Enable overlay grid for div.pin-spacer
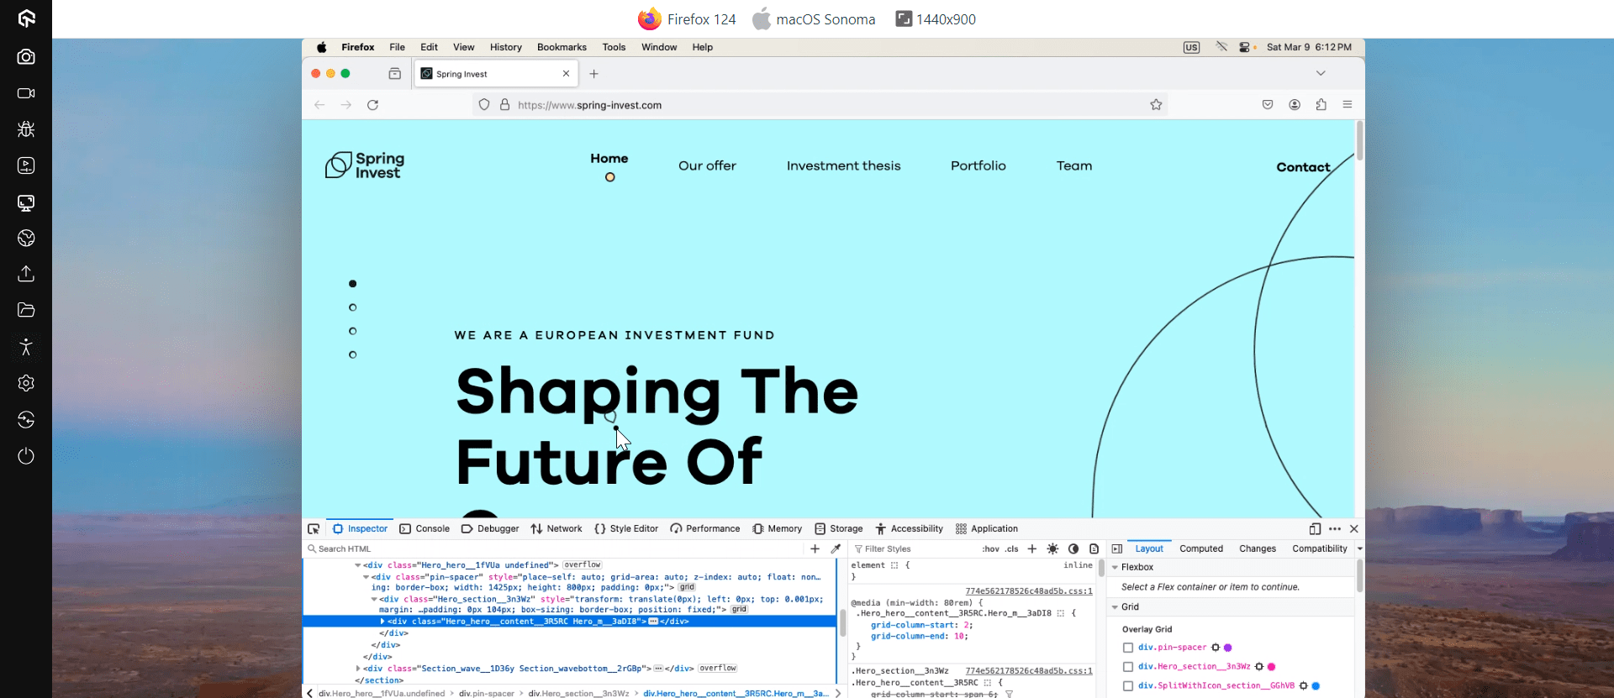The height and width of the screenshot is (698, 1614). (1128, 648)
